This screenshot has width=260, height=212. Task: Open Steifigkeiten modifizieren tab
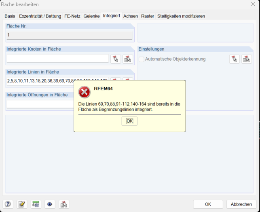[181, 16]
